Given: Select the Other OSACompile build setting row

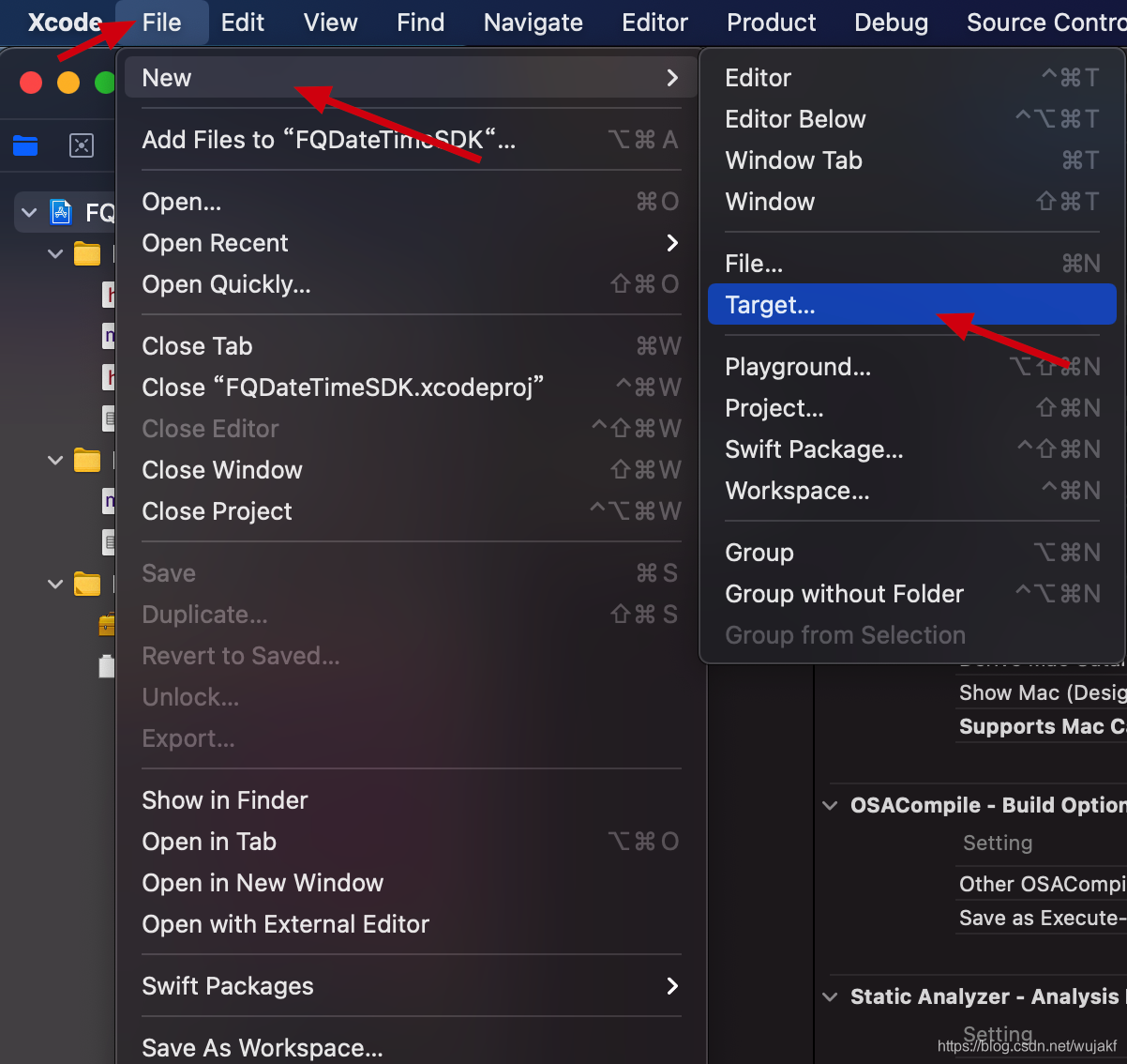Looking at the screenshot, I should coord(1041,884).
